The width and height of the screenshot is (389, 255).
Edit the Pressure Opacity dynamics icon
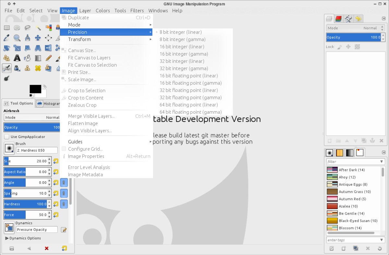click(64, 230)
